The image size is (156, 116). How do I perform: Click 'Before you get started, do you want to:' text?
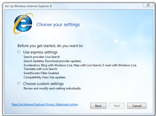(x=50, y=46)
